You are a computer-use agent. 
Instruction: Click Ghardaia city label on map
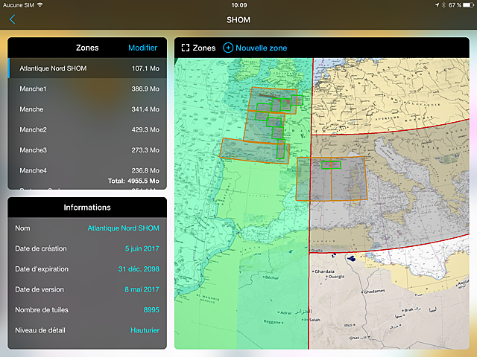click(324, 271)
